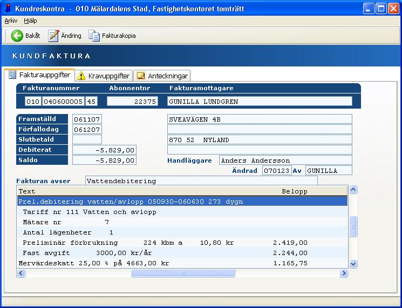Close the Kundreskontra window

tap(393, 9)
